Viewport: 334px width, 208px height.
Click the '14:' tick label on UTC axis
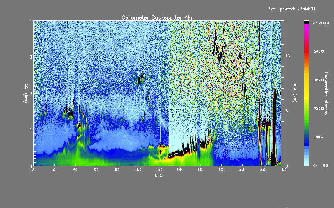pyautogui.click(x=180, y=169)
